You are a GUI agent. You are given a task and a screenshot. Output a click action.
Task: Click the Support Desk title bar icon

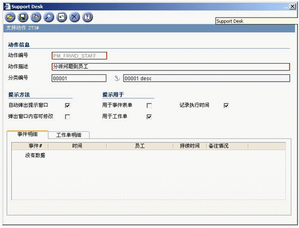7,6
